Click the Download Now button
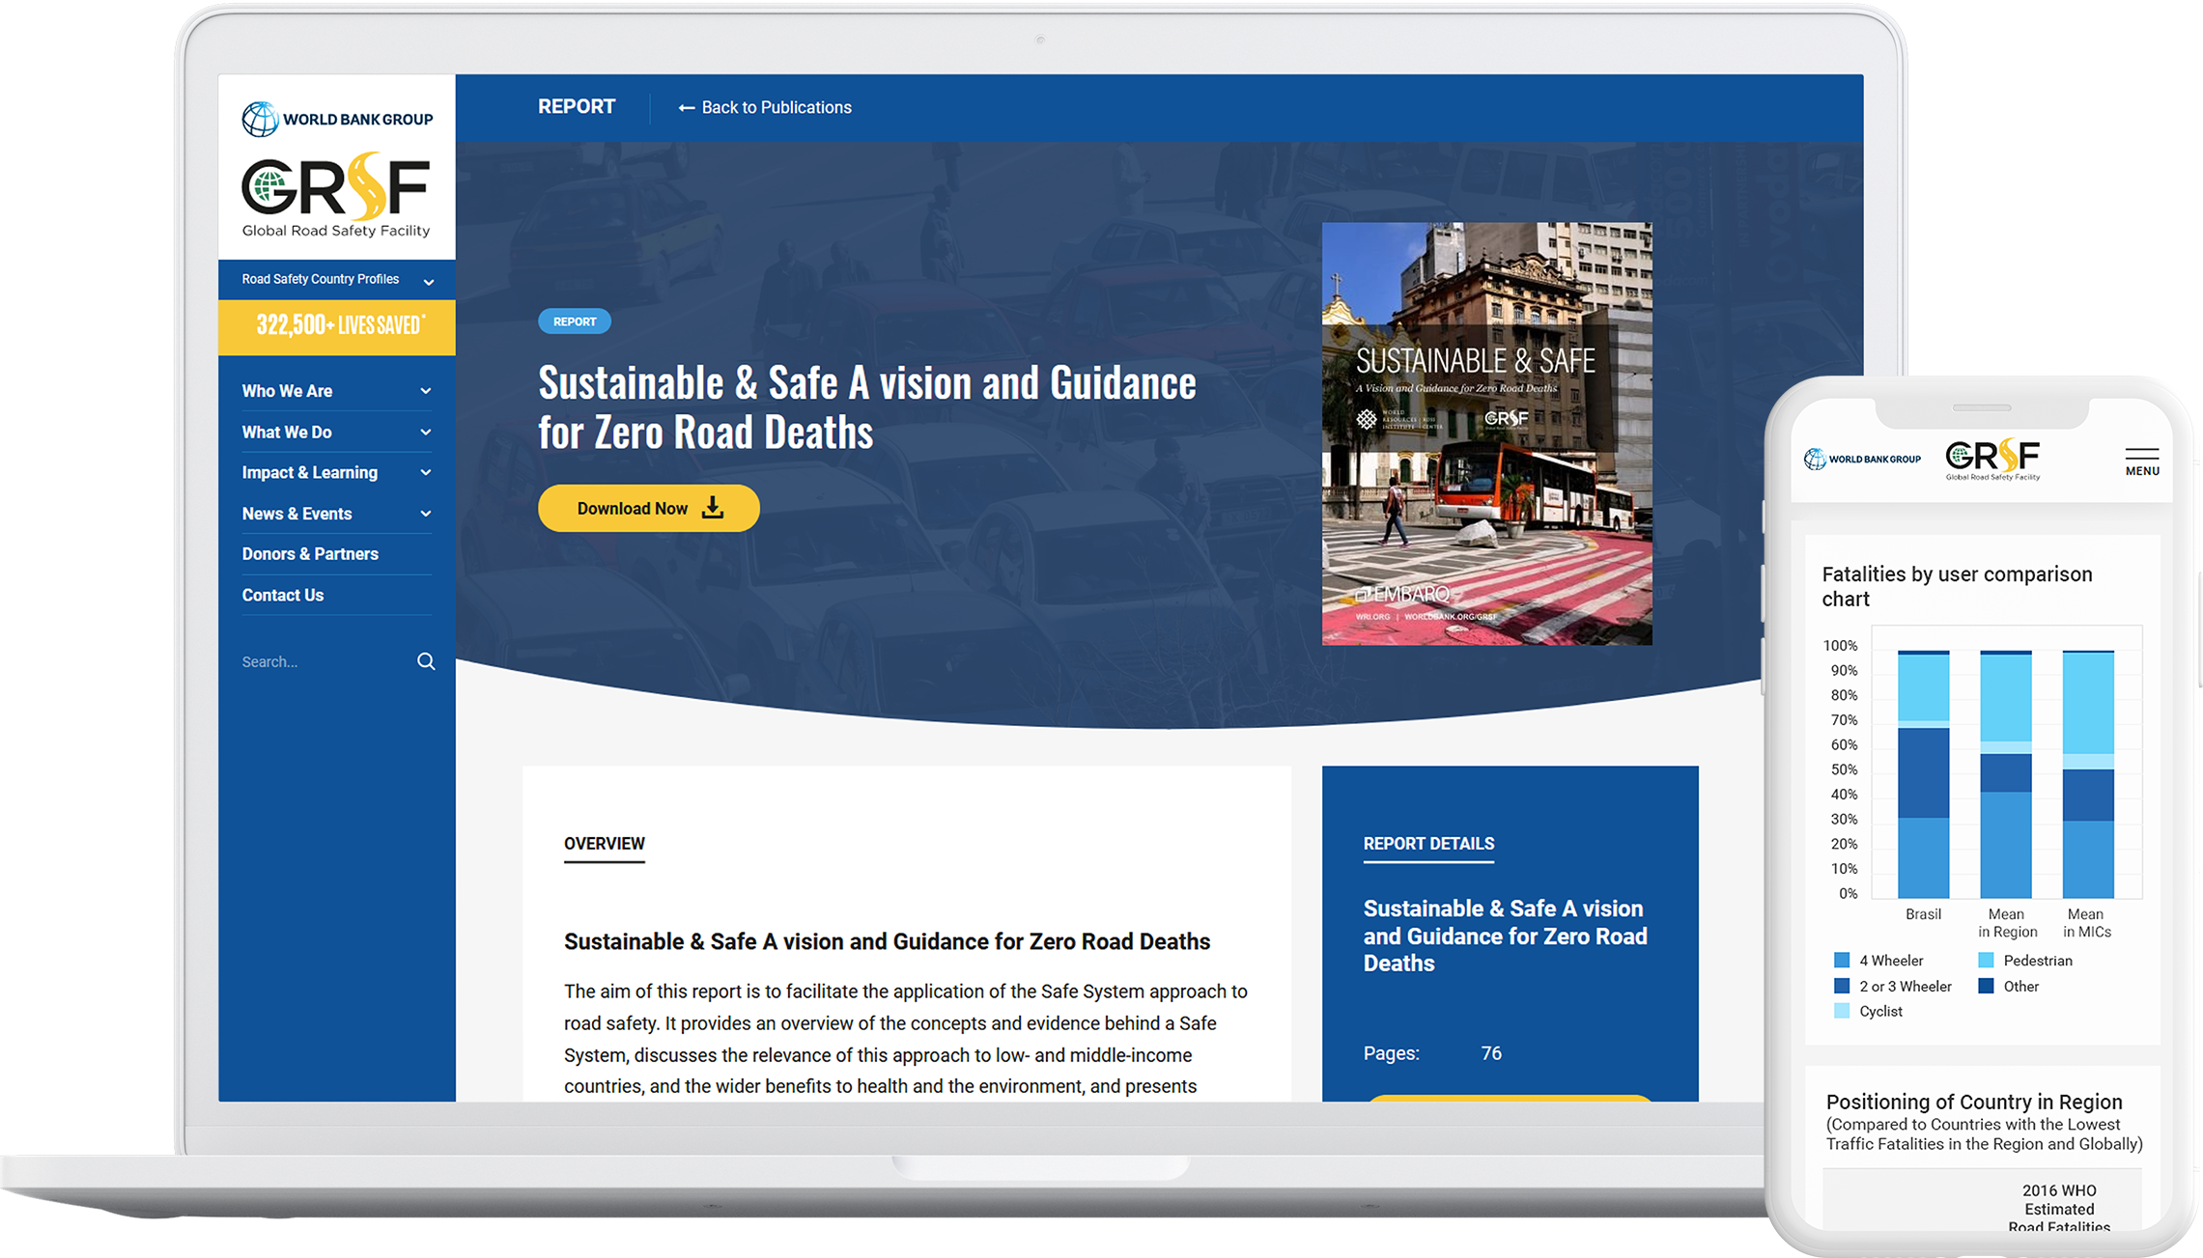Image resolution: width=2203 pixels, height=1258 pixels. point(649,508)
